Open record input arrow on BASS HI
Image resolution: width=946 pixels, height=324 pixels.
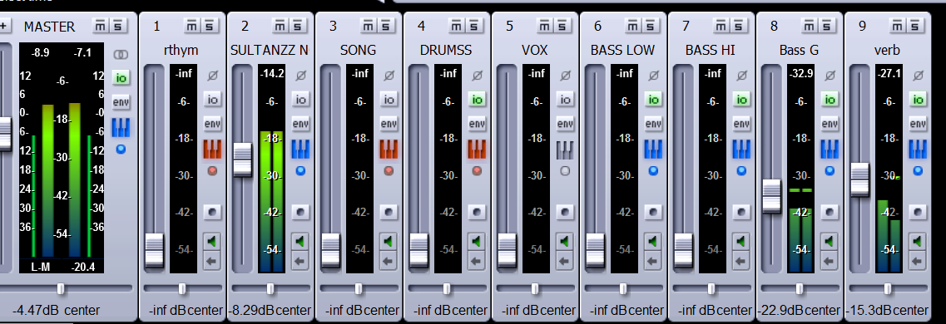click(741, 262)
